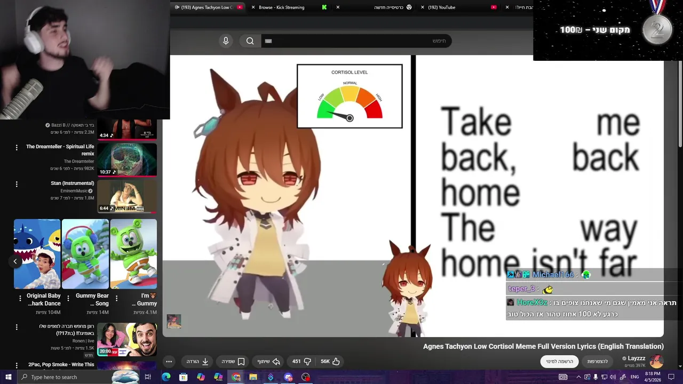Open Task View on the taskbar
The image size is (683, 384).
(x=148, y=377)
